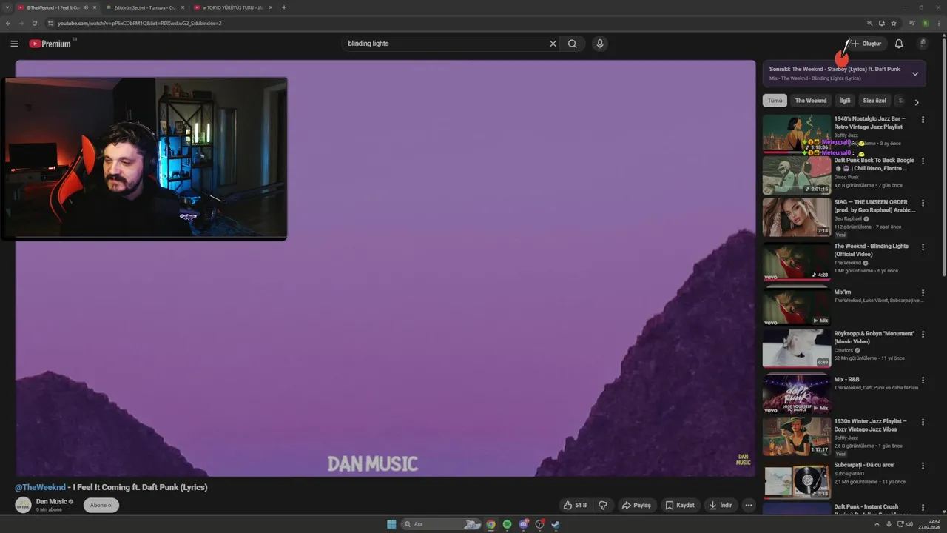Open Steam from the taskbar
This screenshot has width=947, height=533.
pyautogui.click(x=556, y=524)
